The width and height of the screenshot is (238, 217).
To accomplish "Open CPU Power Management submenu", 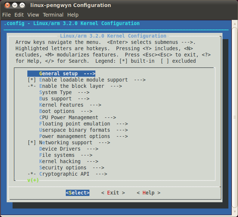I will [x=78, y=117].
